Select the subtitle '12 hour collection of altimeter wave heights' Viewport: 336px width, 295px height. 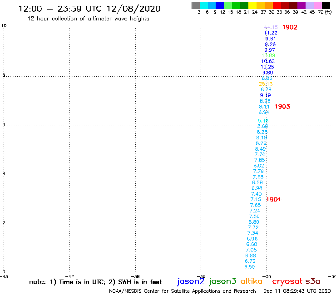[88, 19]
